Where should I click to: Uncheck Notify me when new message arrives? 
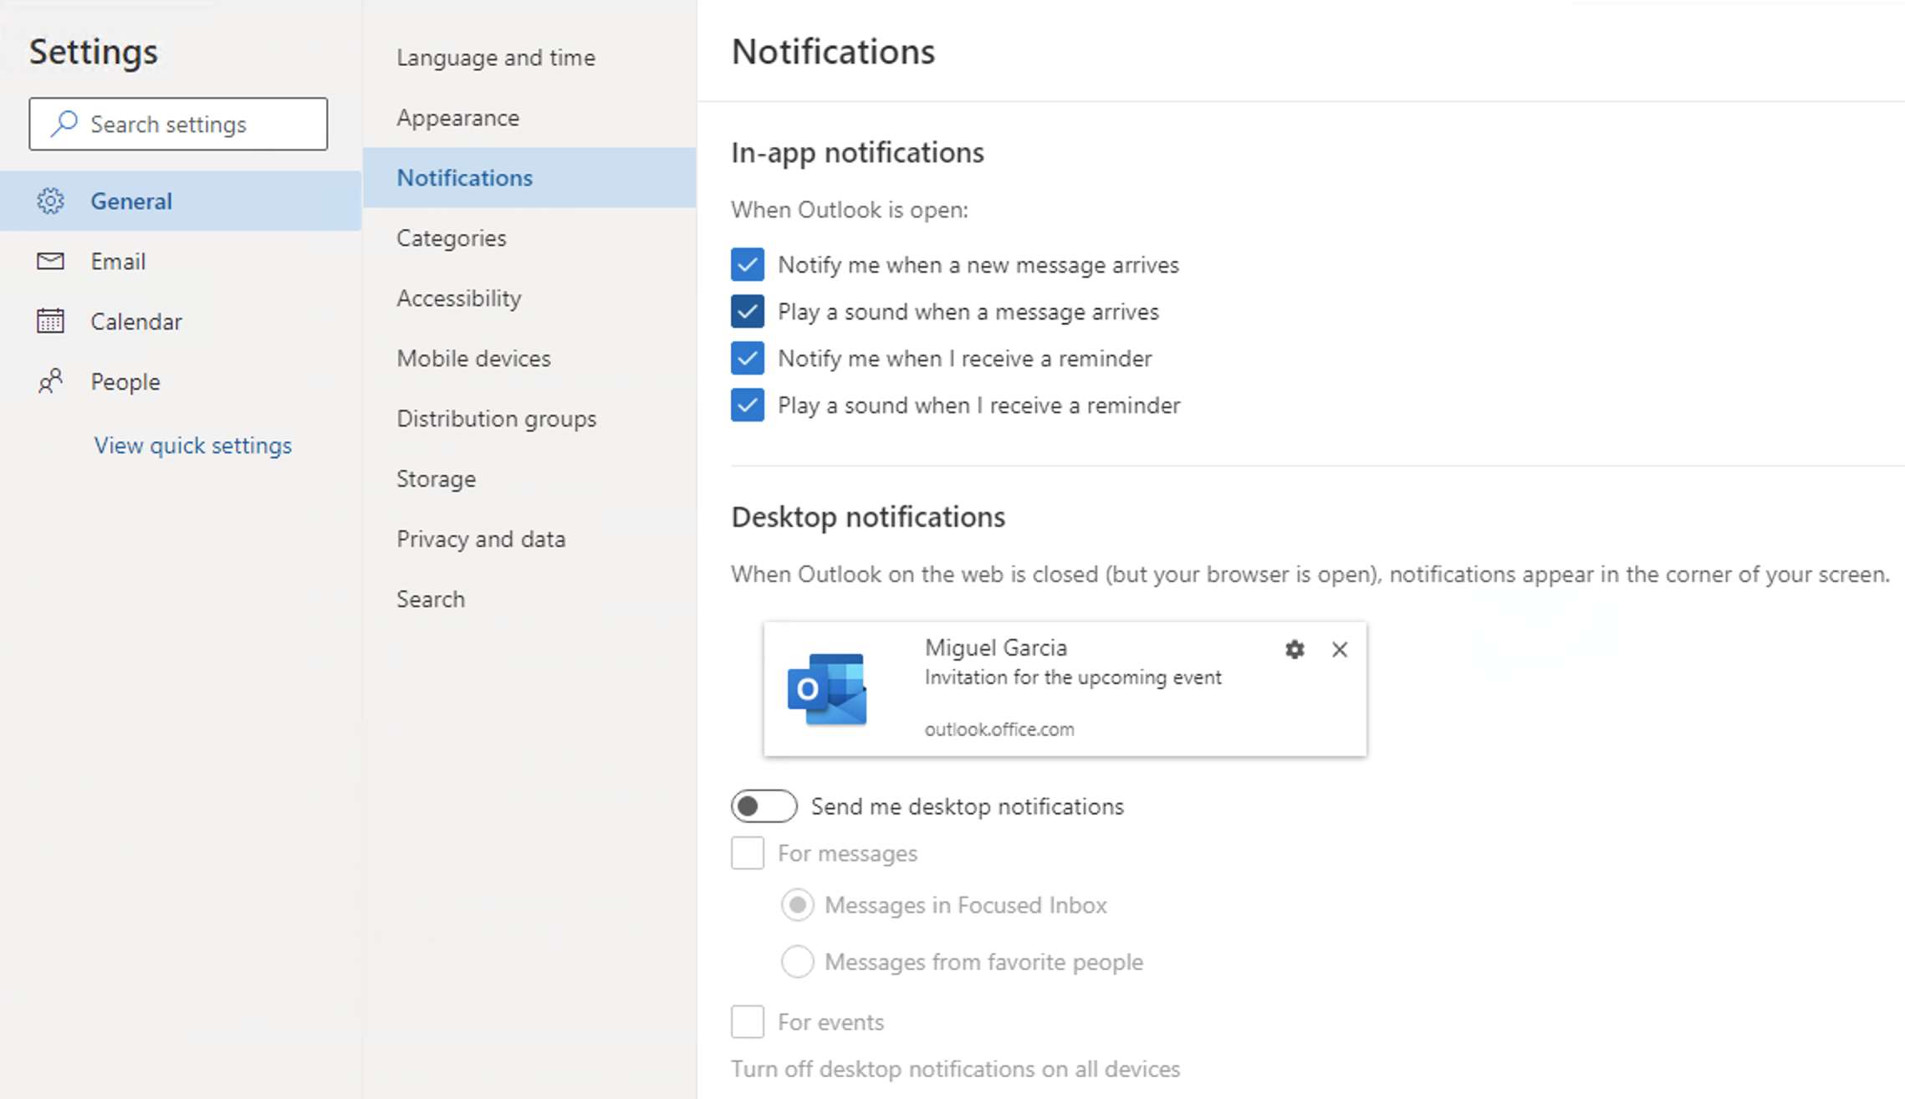[747, 264]
